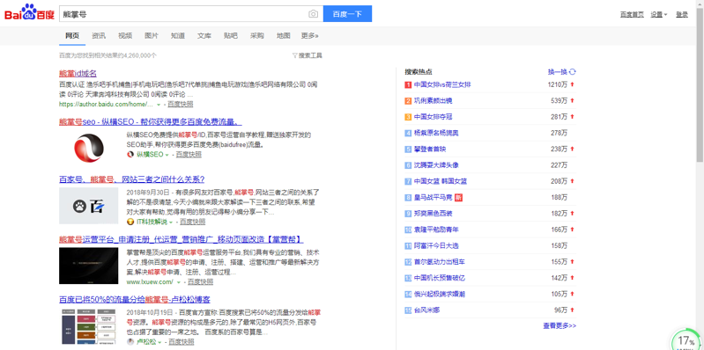Screen dimensions: 704x350
Task: Open hot search 沈腾耍大牌头像
Action: pyautogui.click(x=436, y=165)
